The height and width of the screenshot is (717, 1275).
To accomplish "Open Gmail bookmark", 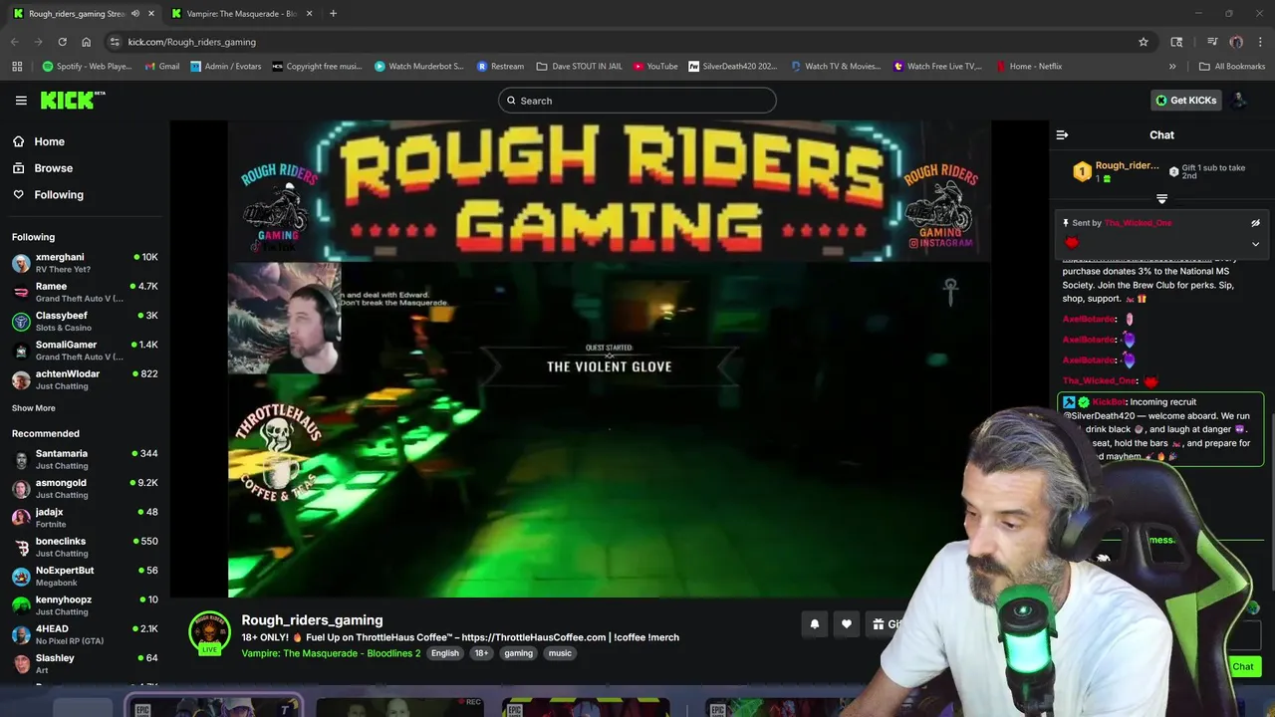I will [x=162, y=67].
